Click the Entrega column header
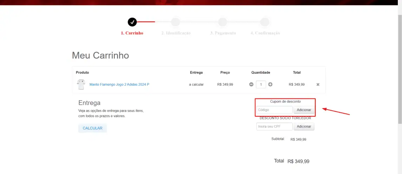Image resolution: width=402 pixels, height=174 pixels. click(x=196, y=73)
